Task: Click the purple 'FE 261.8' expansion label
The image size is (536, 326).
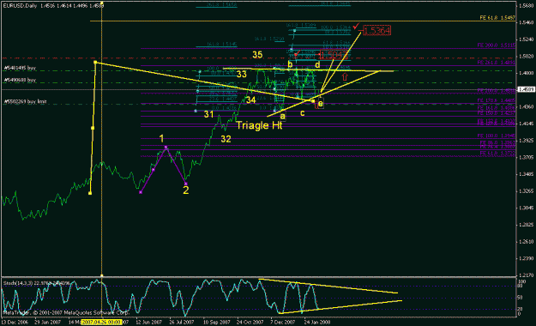Action: [497, 63]
